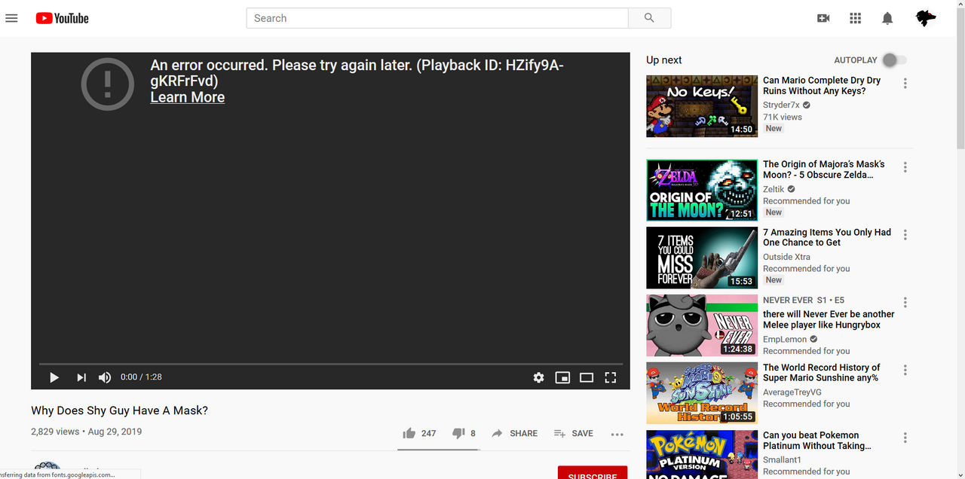This screenshot has width=965, height=479.
Task: Open options menu for Hungrybox Melee video
Action: (905, 303)
